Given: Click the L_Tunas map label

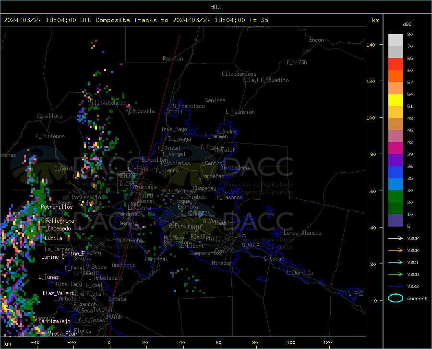Looking at the screenshot, I should click(48, 277).
